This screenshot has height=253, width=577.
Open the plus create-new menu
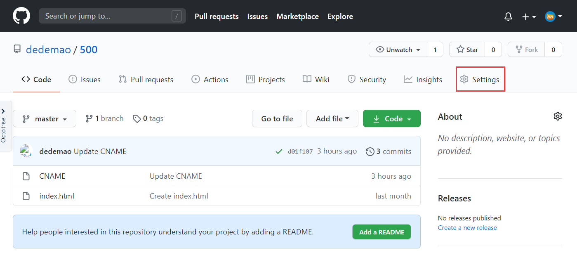tap(529, 17)
